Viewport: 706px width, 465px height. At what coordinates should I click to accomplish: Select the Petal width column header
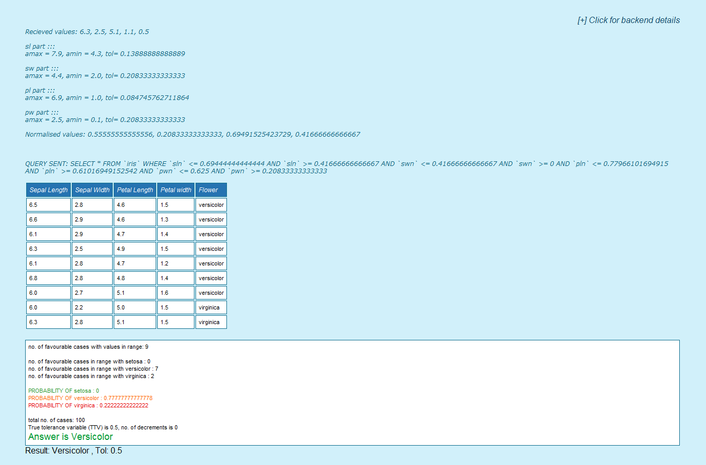(x=176, y=190)
